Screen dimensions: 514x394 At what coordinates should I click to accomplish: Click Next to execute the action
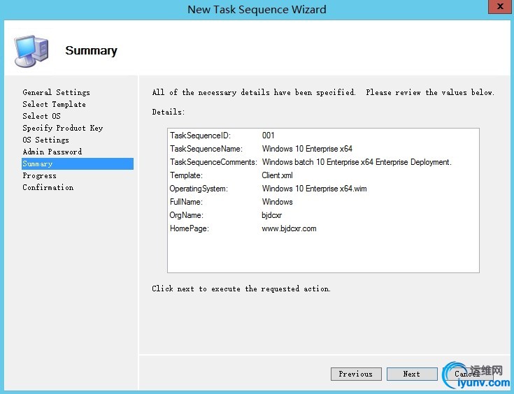point(412,374)
